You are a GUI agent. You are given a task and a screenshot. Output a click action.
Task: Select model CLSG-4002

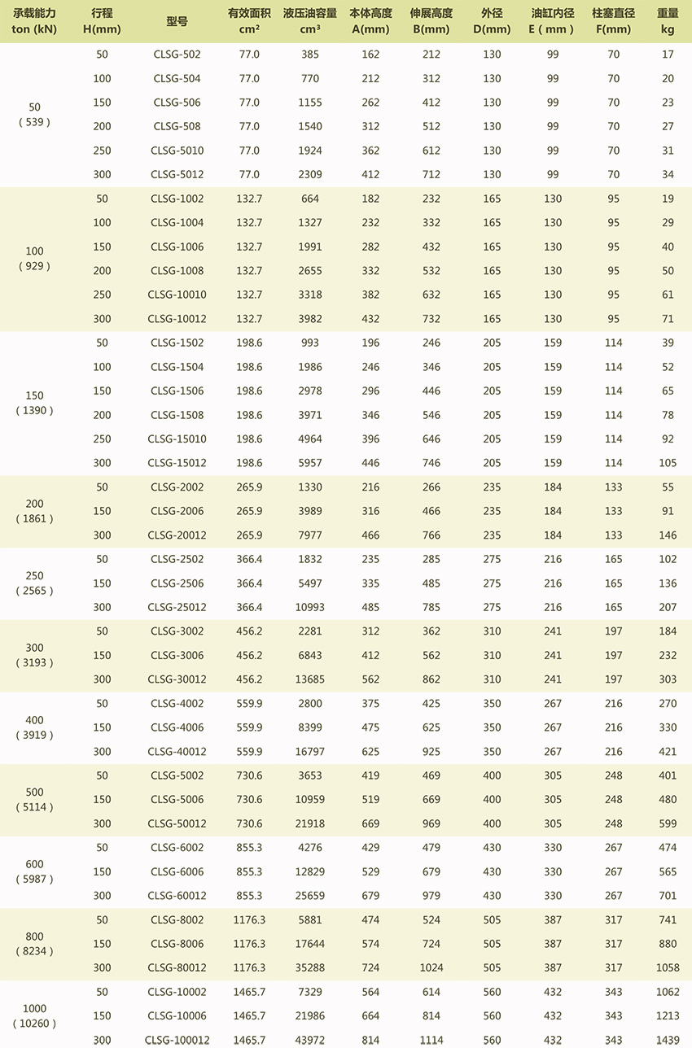coord(177,703)
